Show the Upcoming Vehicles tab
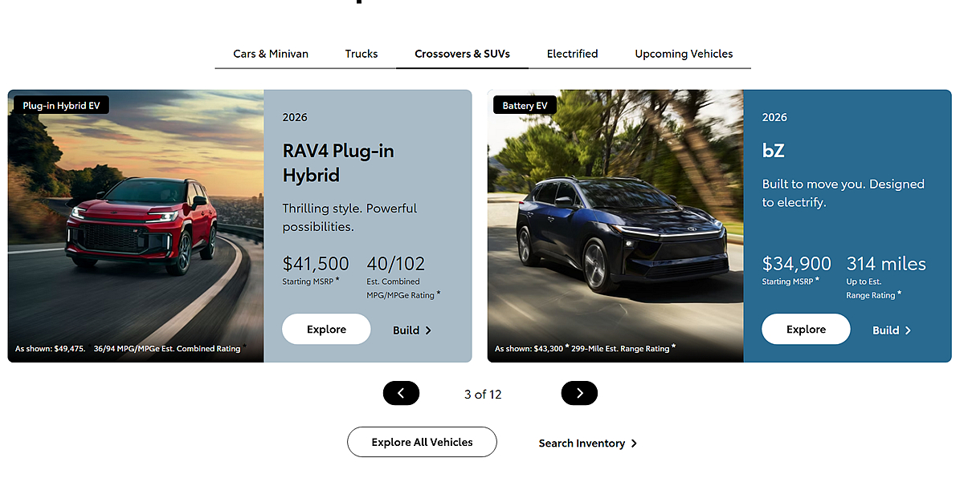Viewport: 964px width, 478px height. pyautogui.click(x=684, y=54)
